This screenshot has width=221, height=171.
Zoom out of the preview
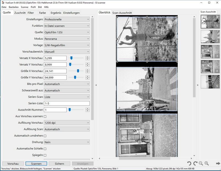point(201,164)
